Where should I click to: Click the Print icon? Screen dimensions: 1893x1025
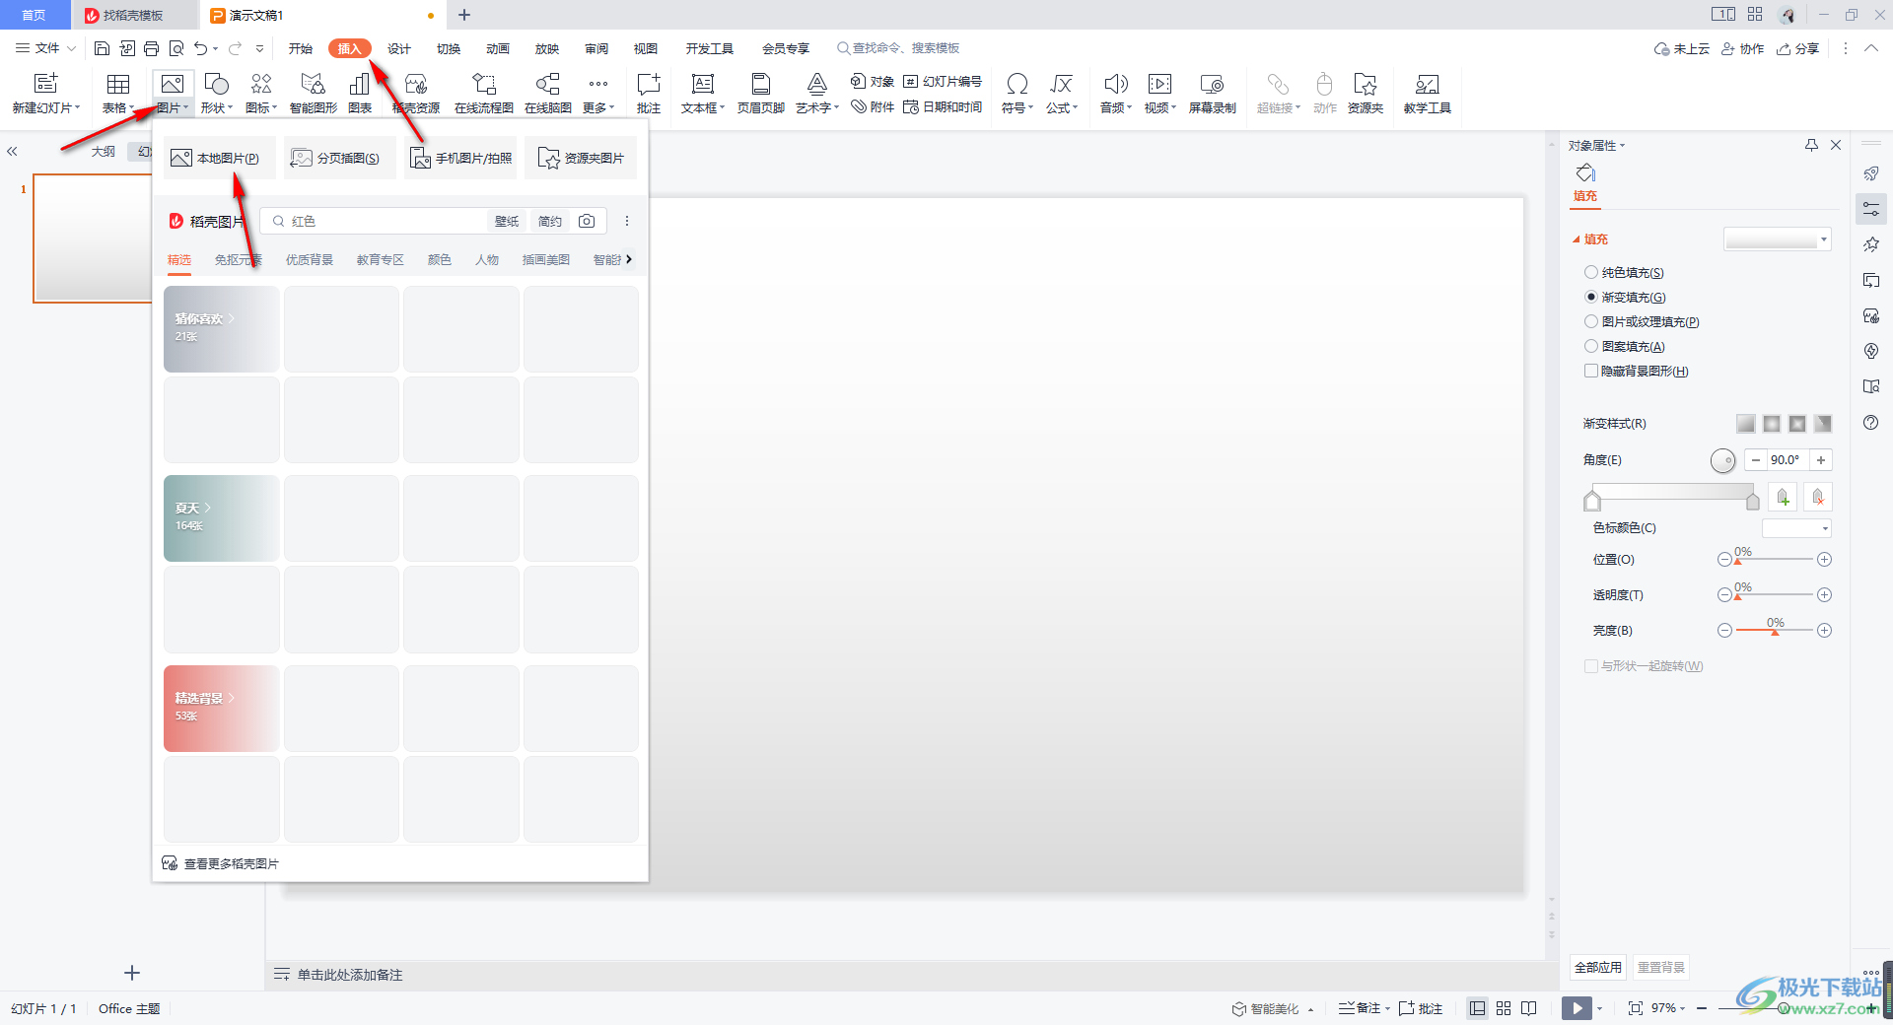[x=151, y=48]
